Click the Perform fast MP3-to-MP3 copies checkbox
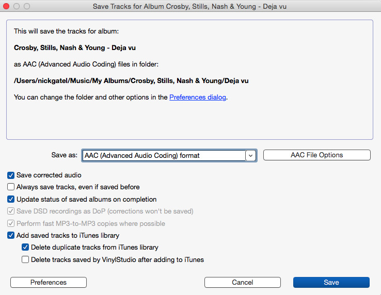 11,223
